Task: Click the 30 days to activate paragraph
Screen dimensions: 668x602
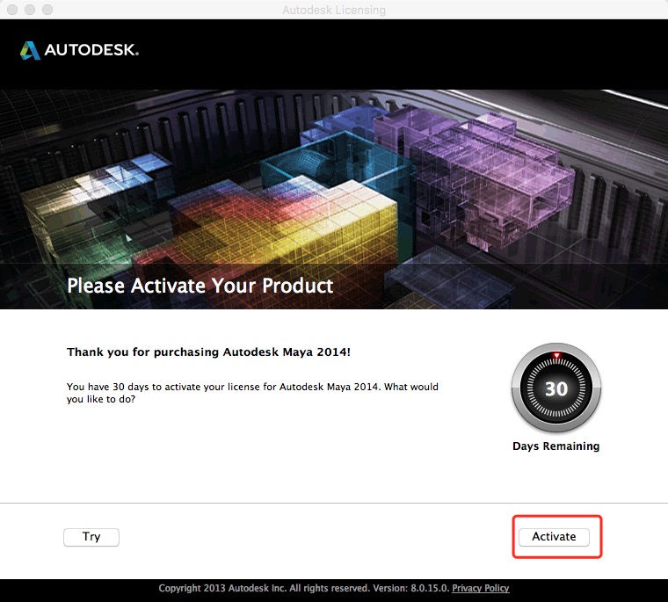Action: (x=252, y=393)
